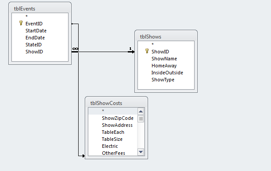Select the asterisk row in tblShowCosts
271x171 pixels.
point(113,111)
